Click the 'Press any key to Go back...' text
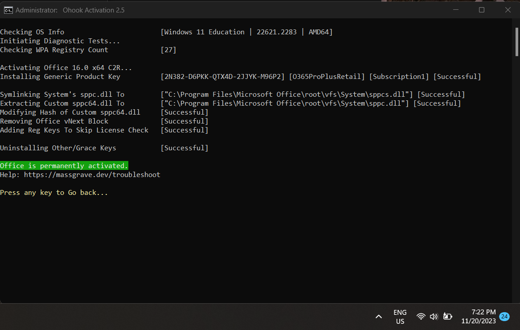Screen dimensions: 520x330 [54, 193]
